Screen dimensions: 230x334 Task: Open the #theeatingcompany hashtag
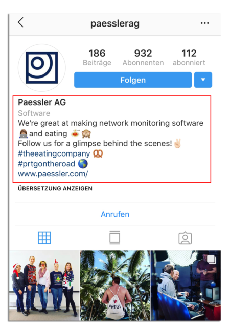54,153
